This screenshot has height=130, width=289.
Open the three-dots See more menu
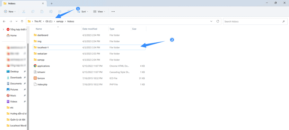pos(113,12)
